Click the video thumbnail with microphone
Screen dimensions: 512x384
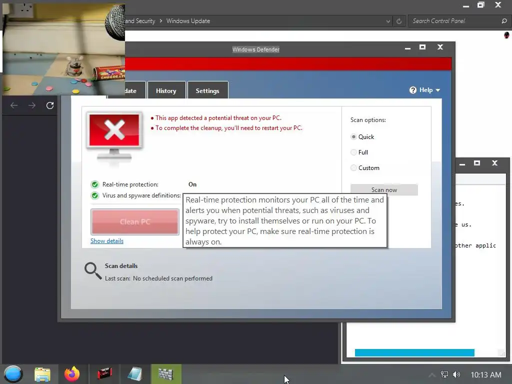coord(63,49)
